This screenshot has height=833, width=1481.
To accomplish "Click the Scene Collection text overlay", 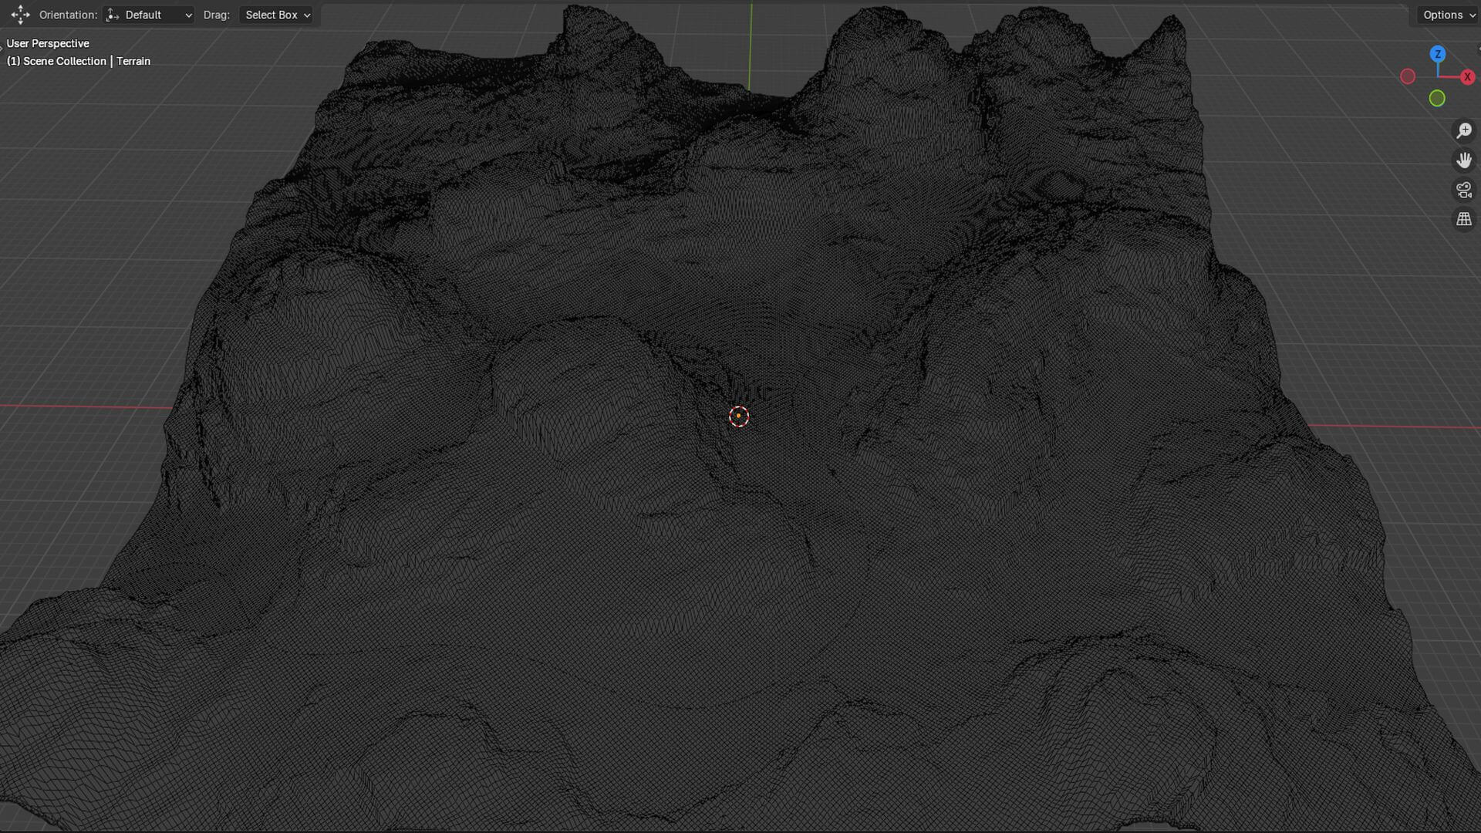I will click(64, 62).
